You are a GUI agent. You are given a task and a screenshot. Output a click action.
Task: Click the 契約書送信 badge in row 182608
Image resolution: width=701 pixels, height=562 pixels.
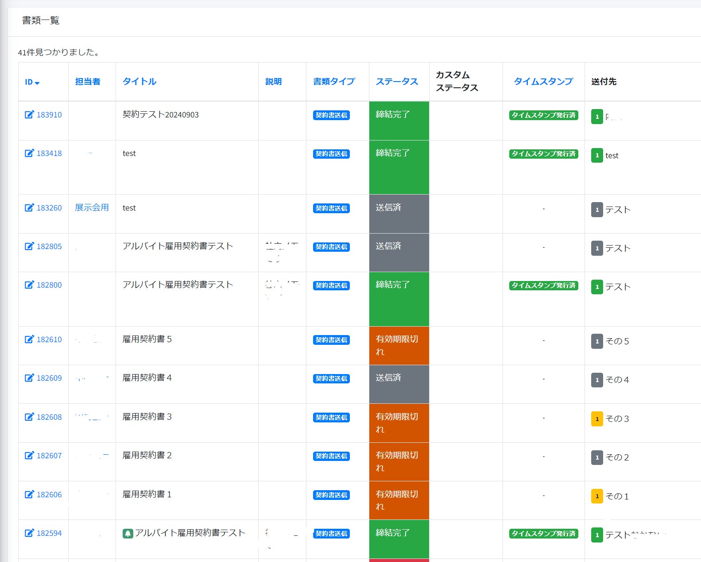(331, 418)
